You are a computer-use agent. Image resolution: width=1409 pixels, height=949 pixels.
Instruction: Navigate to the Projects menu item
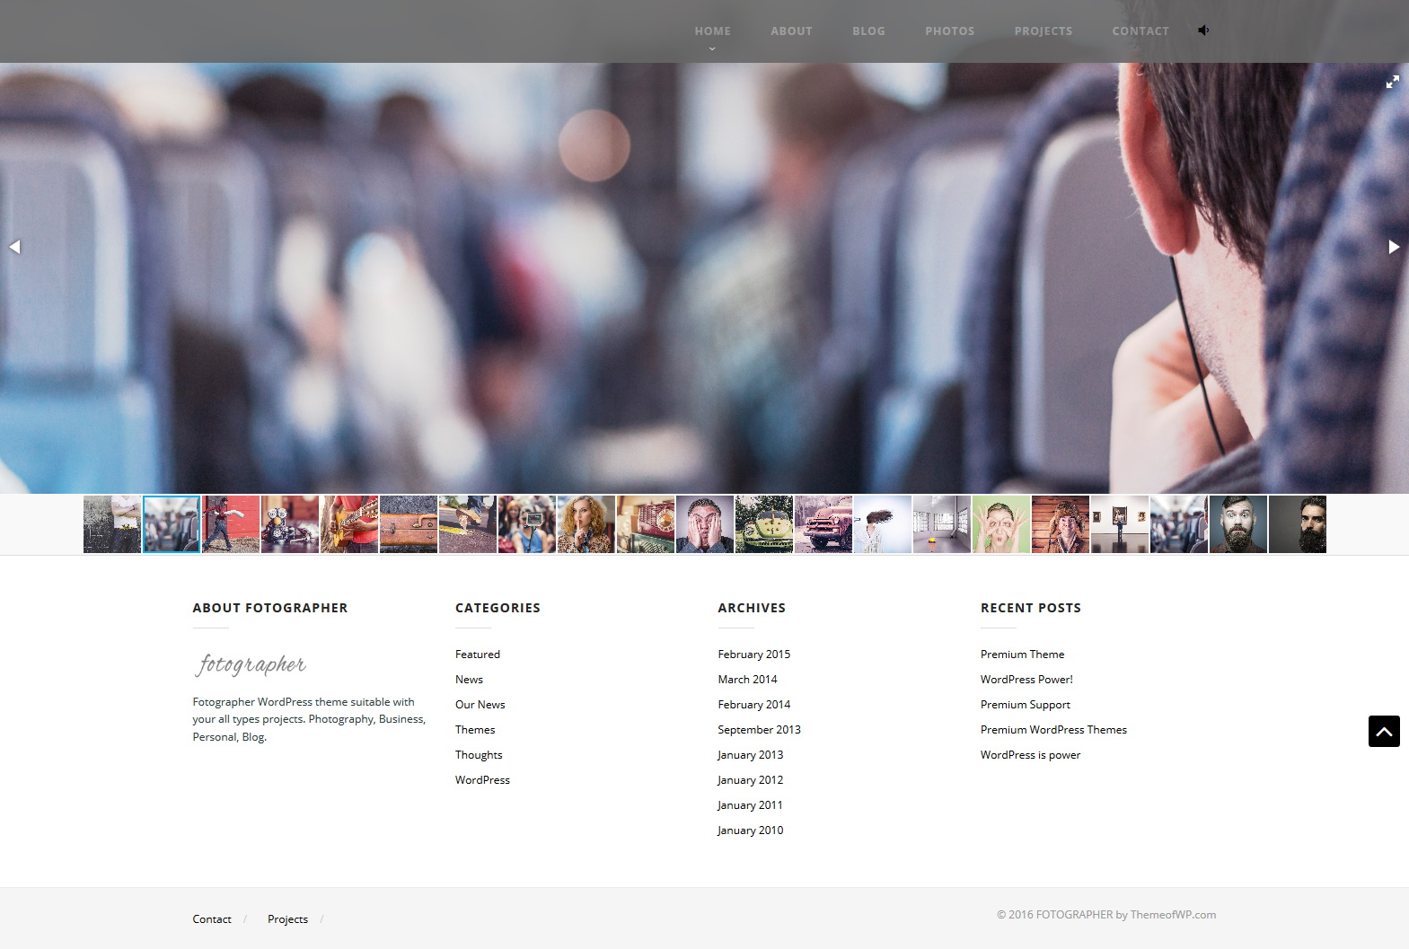coord(1044,31)
